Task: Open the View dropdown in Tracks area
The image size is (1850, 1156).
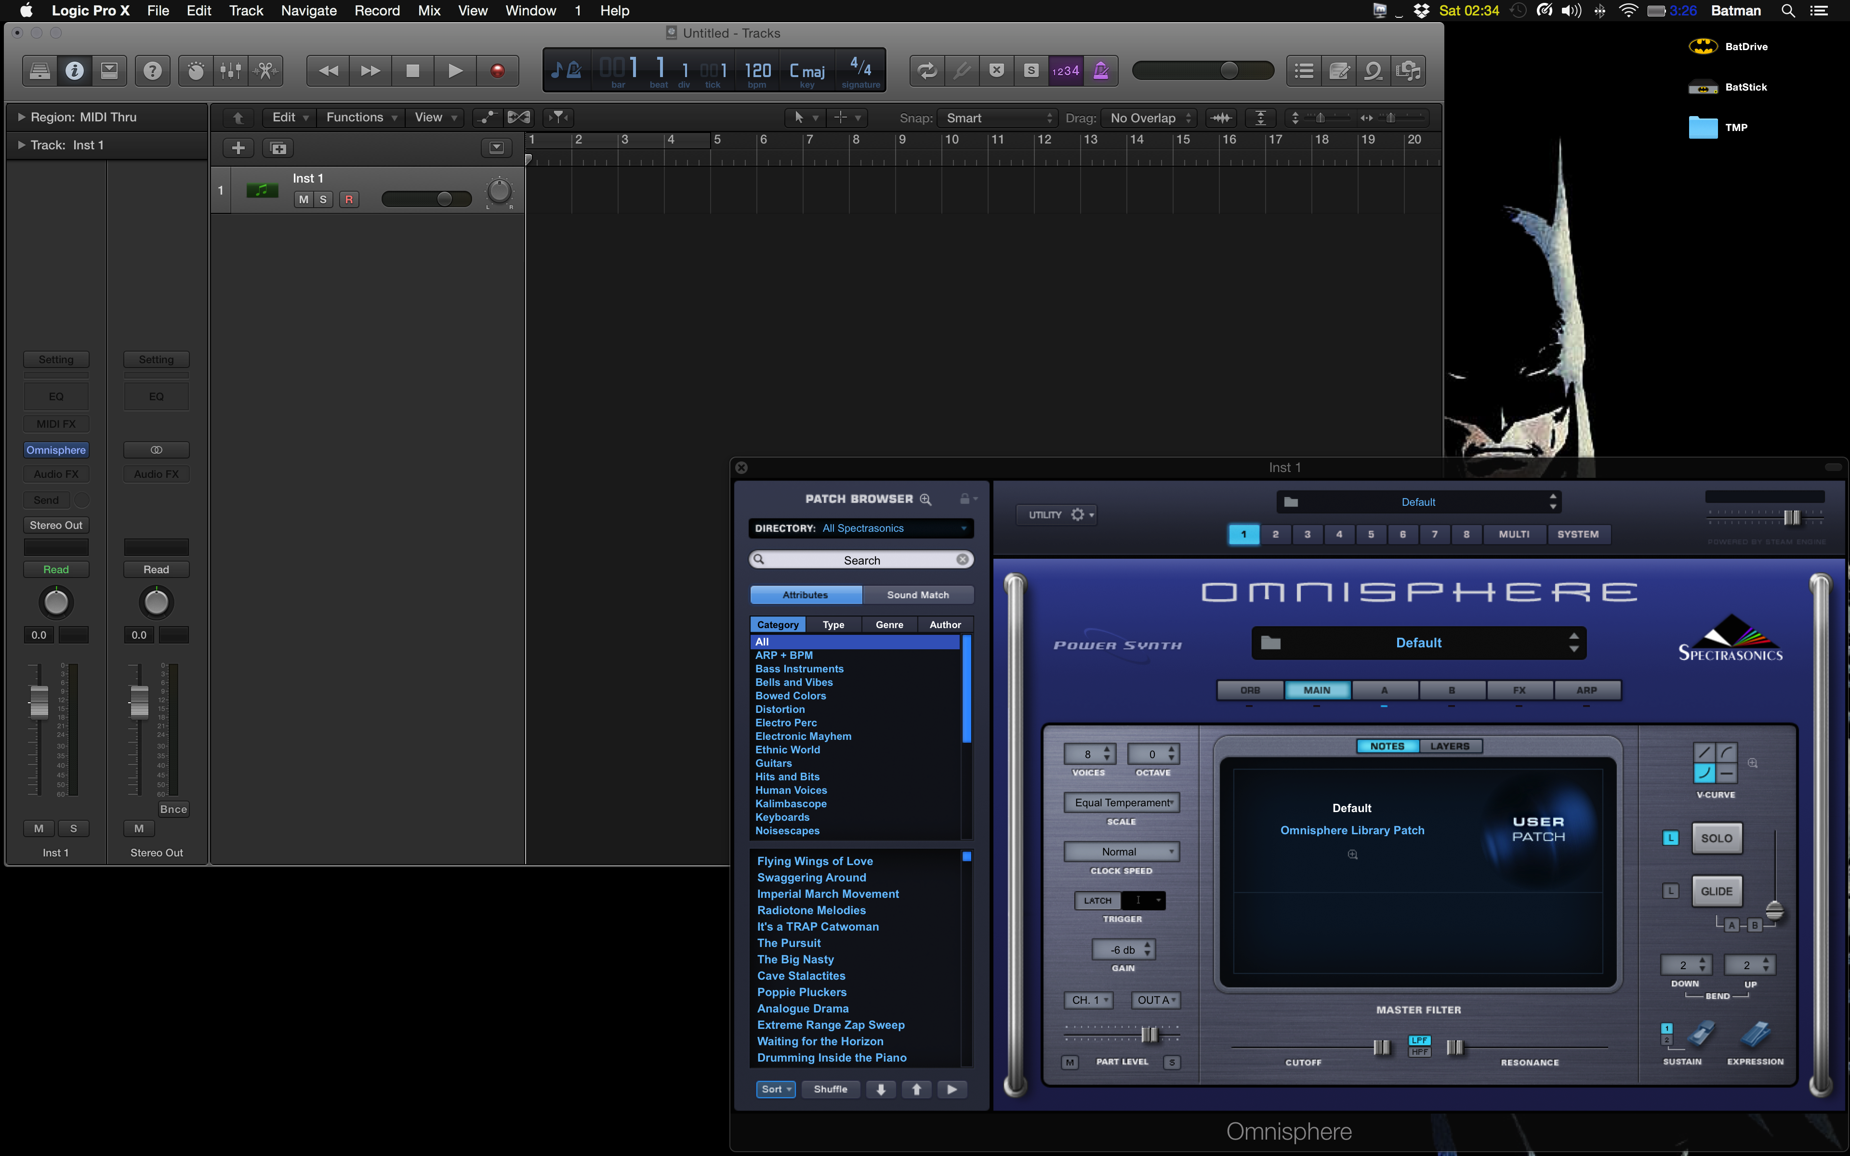Action: 435,117
